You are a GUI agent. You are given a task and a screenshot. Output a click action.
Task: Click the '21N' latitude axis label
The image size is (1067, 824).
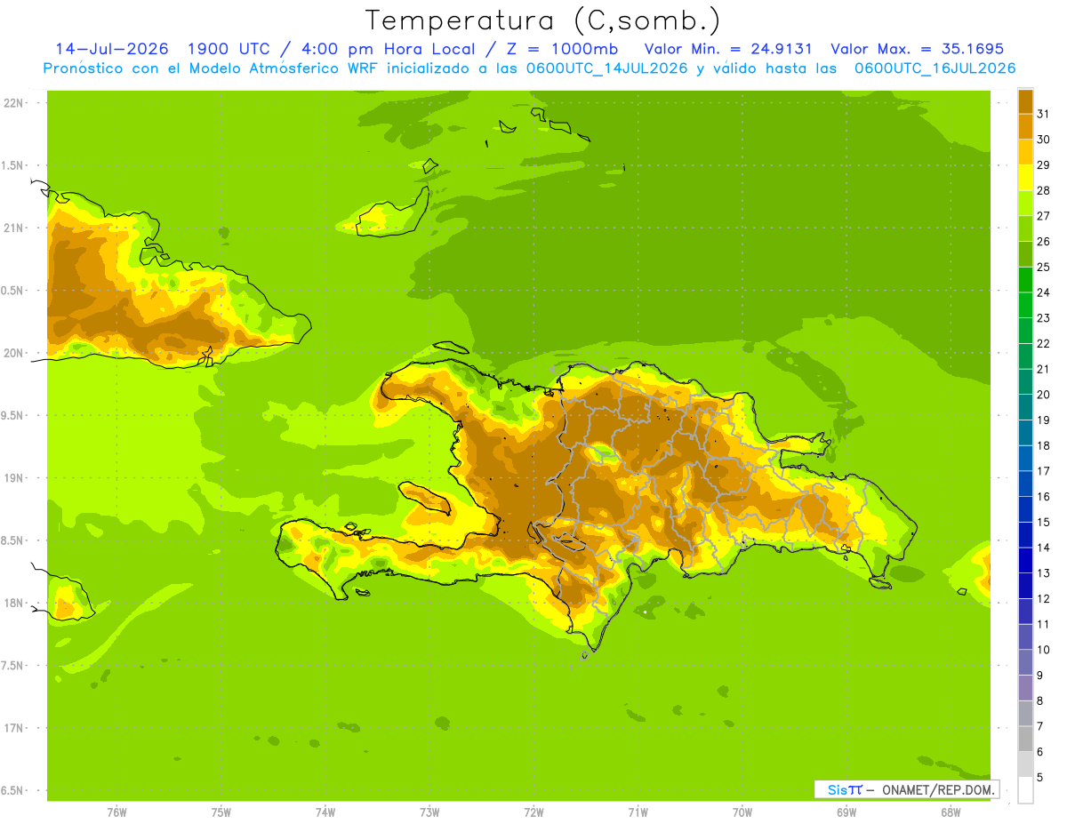13,228
